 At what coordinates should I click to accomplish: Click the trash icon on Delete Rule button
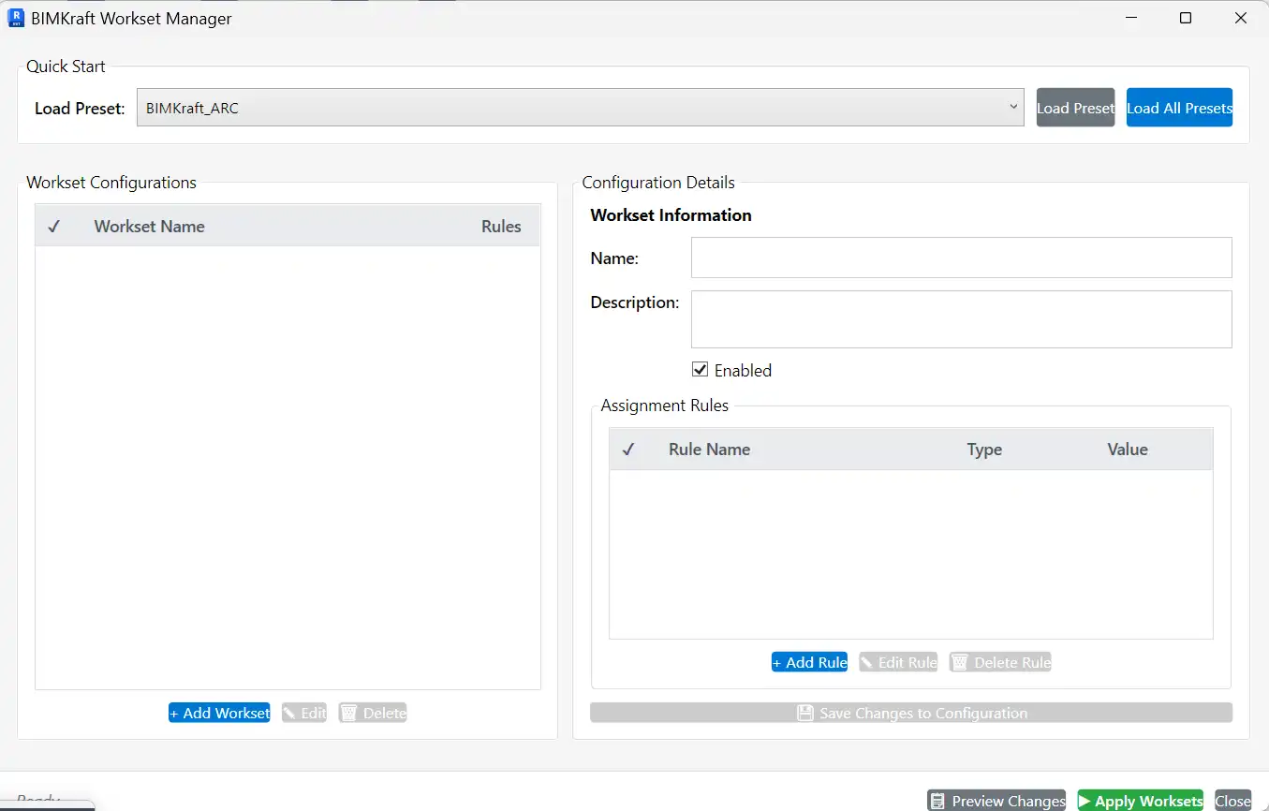pyautogui.click(x=959, y=662)
